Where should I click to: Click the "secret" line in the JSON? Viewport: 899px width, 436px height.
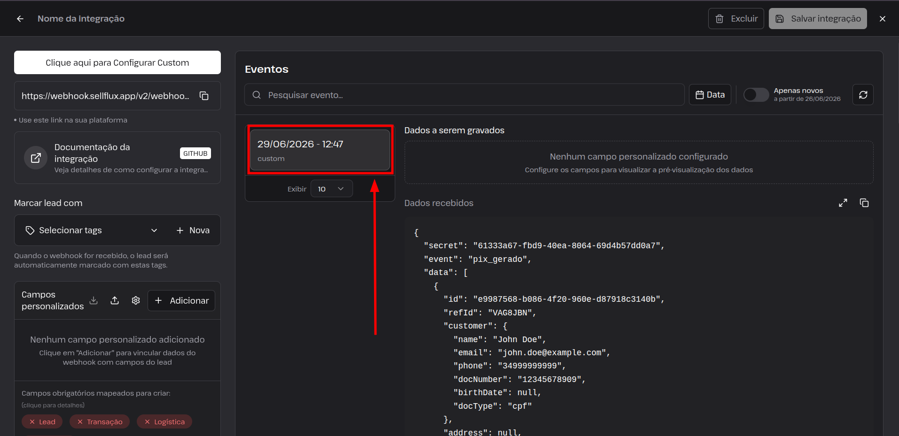coord(544,245)
